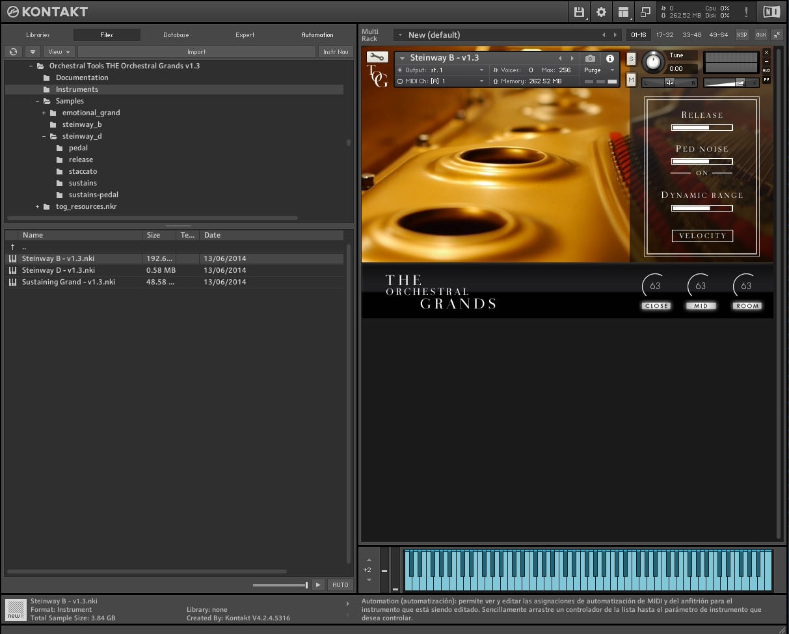Open instrument edit mode with wrench icon
This screenshot has height=634, width=789.
pos(377,57)
